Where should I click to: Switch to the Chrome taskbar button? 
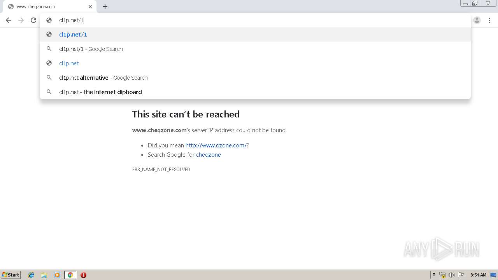[70, 275]
